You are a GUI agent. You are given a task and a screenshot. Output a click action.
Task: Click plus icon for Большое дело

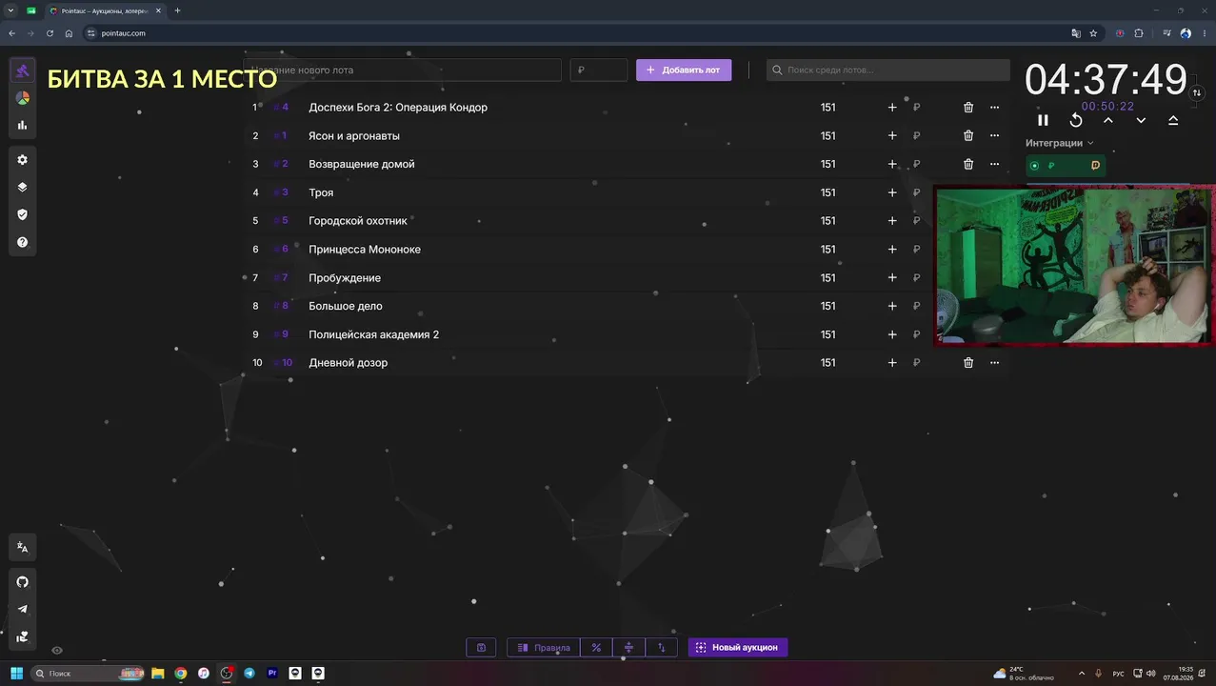(x=892, y=306)
